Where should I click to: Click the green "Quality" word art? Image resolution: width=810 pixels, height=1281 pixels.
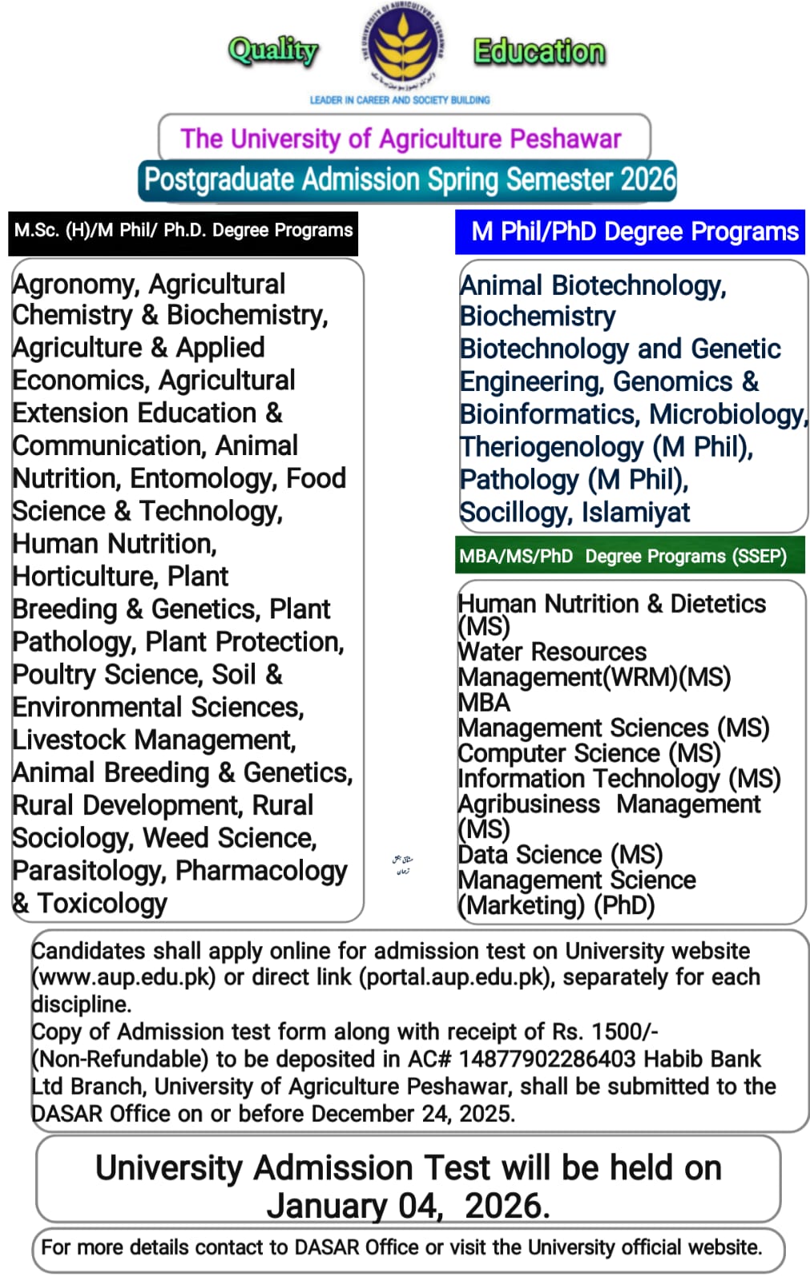[273, 50]
